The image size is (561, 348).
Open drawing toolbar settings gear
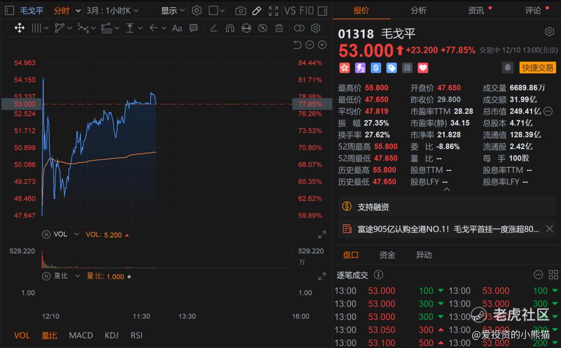point(316,28)
